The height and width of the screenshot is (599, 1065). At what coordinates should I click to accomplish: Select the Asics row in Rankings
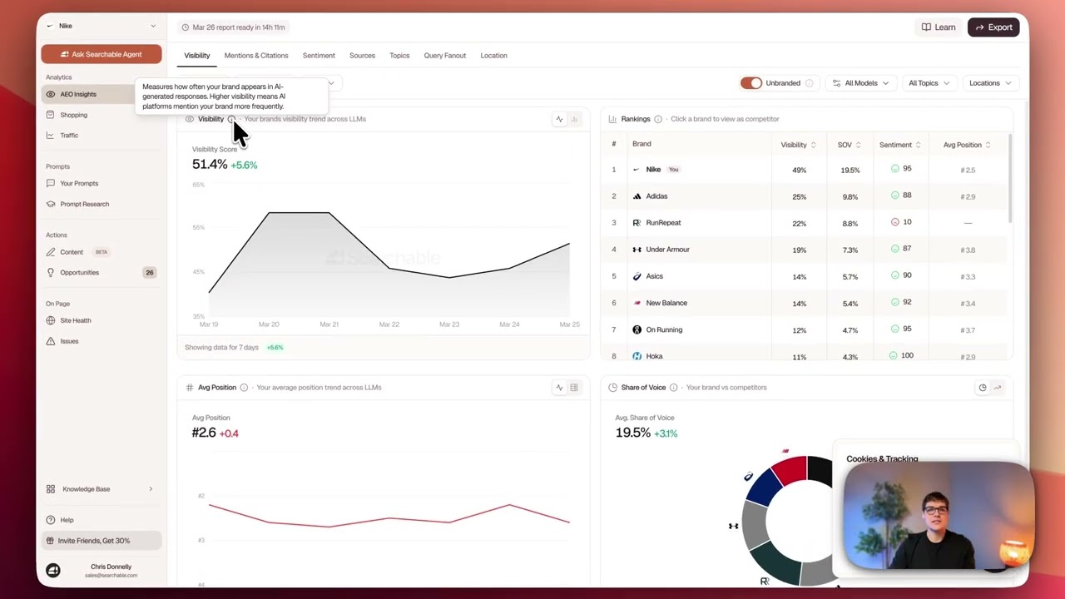[805, 276]
